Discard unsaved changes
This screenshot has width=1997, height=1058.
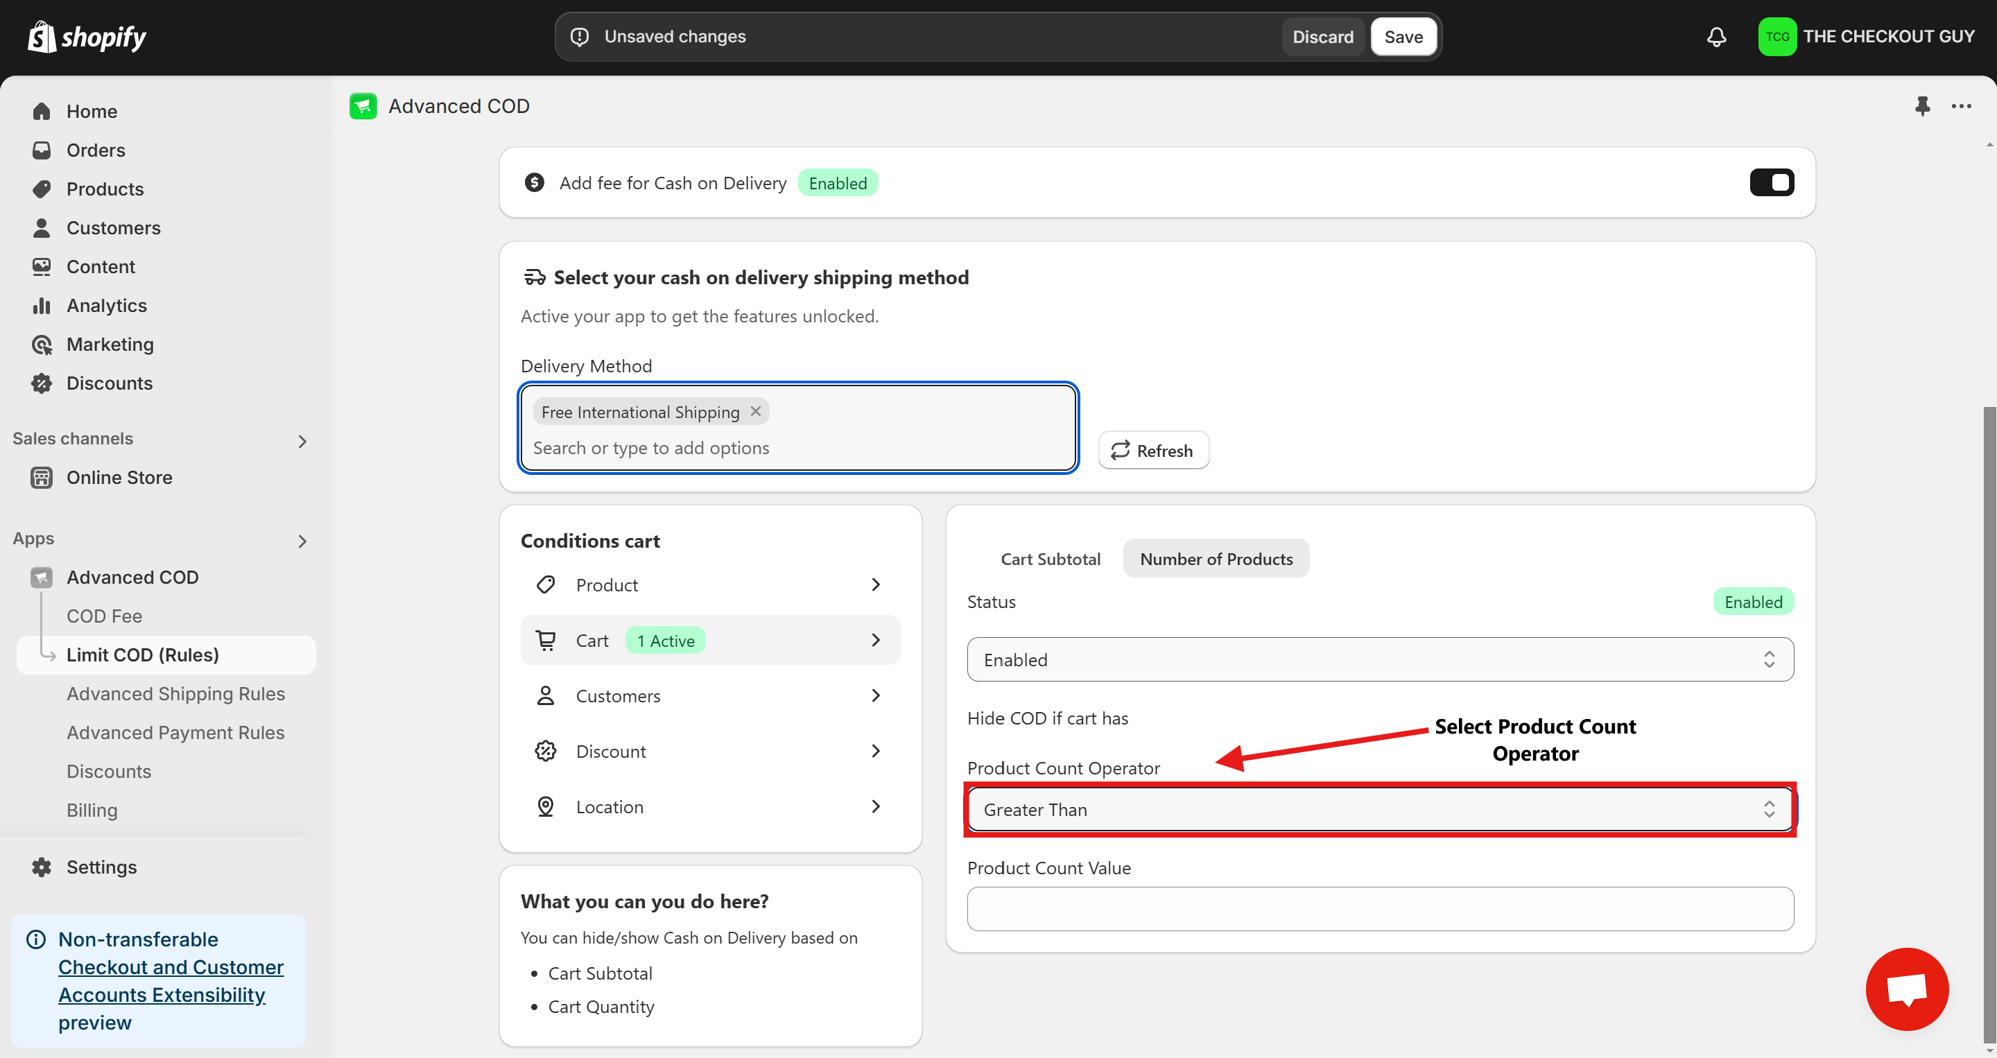coord(1322,37)
